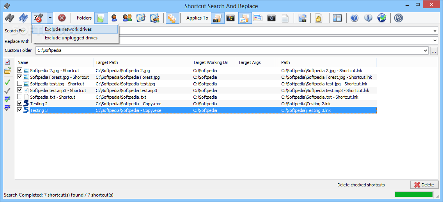Image resolution: width=443 pixels, height=202 pixels.
Task: Expand the Custom Folder dropdown arrow
Action: click(x=426, y=51)
